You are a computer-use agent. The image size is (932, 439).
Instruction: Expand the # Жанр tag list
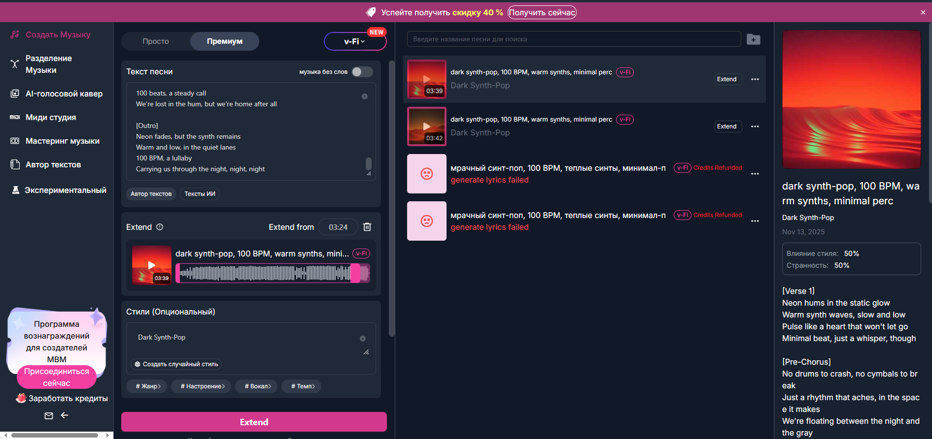(147, 386)
